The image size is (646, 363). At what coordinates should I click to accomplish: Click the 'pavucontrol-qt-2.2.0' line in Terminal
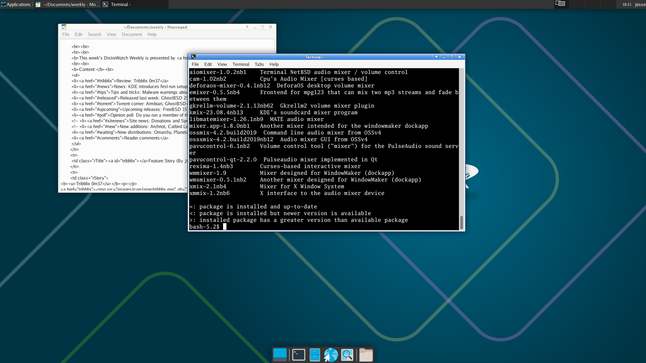point(283,160)
